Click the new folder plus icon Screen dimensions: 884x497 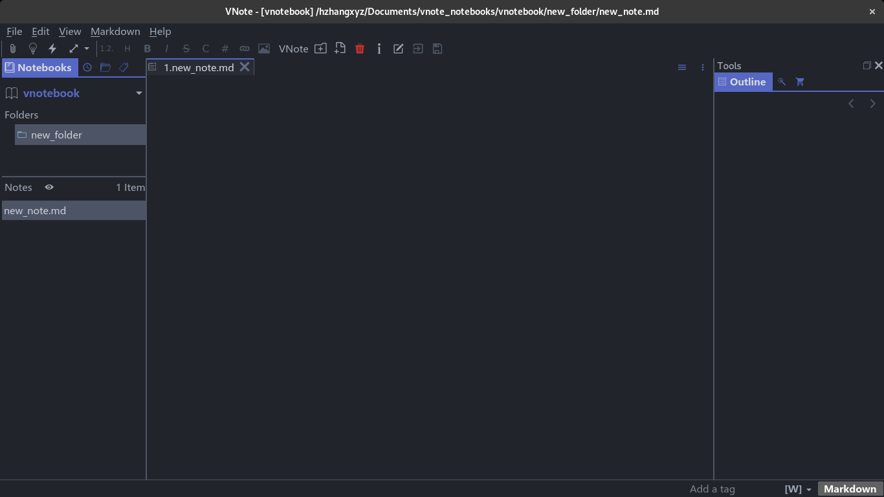pyautogui.click(x=320, y=49)
